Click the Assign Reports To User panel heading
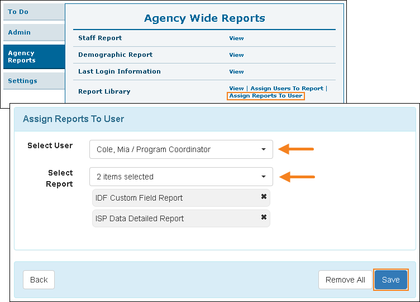Viewport: 420px width, 302px height. pos(73,119)
